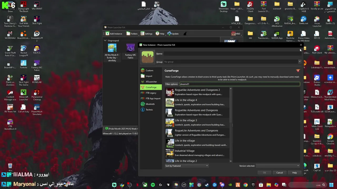Click the Spotify icon in the taskbar
The image size is (337, 189).
153,185
